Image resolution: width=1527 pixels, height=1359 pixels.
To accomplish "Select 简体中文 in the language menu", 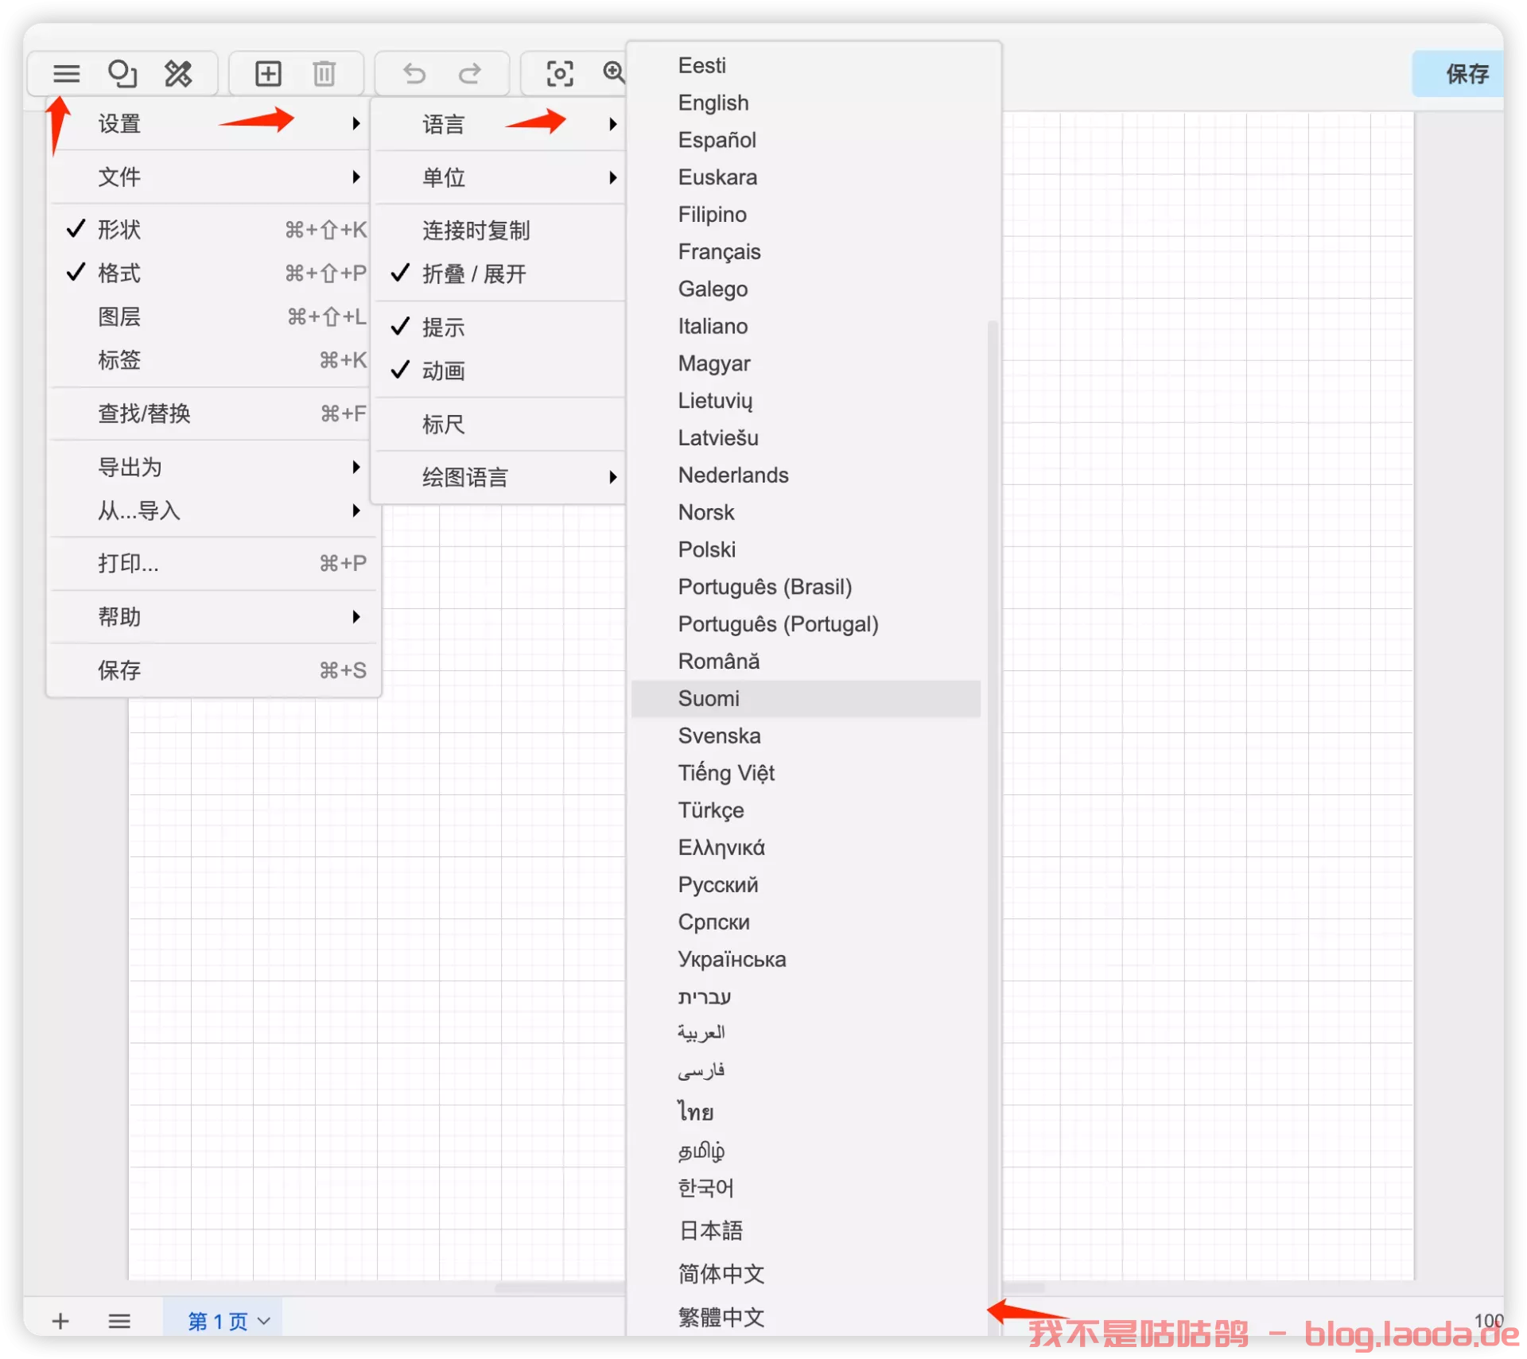I will (x=721, y=1274).
